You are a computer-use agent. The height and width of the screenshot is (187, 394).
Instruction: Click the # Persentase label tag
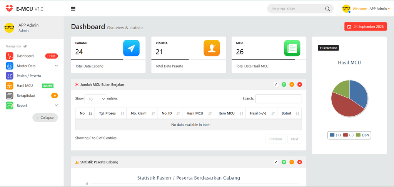[x=328, y=48]
